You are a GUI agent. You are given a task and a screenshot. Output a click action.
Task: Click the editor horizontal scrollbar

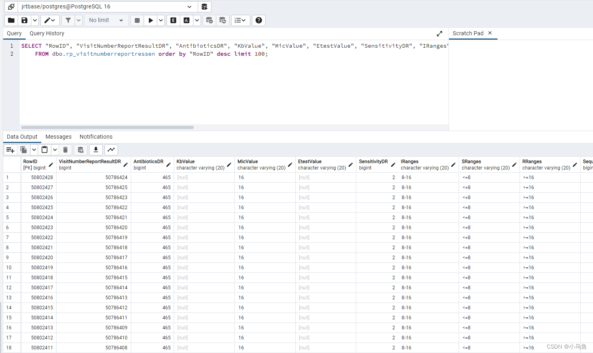click(x=108, y=127)
